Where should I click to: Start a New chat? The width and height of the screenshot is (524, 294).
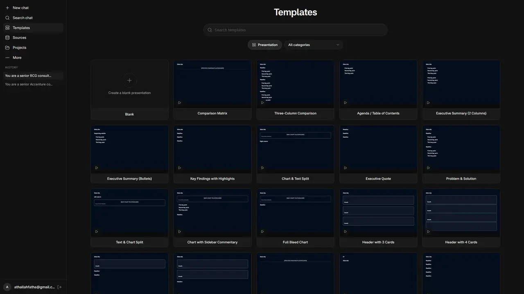pos(33,8)
